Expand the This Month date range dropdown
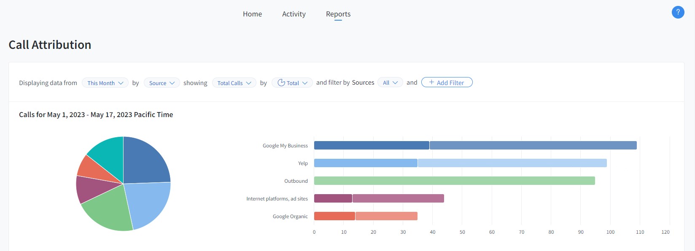The width and height of the screenshot is (695, 251). click(x=105, y=83)
